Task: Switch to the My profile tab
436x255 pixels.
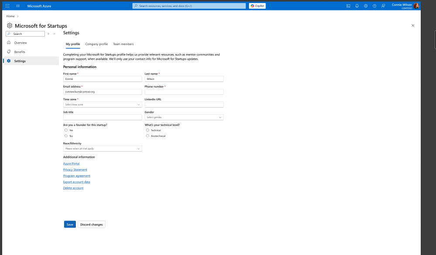Action: click(73, 44)
